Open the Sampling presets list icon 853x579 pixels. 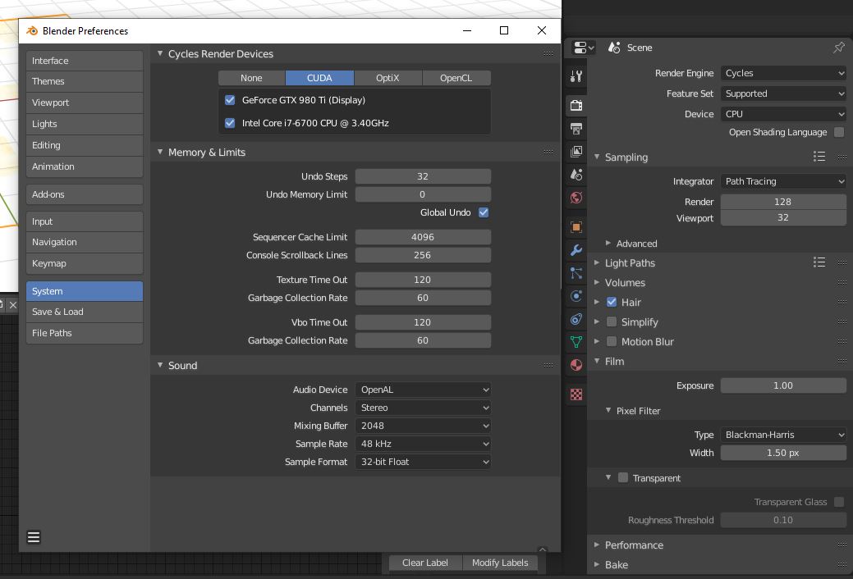[x=819, y=157]
